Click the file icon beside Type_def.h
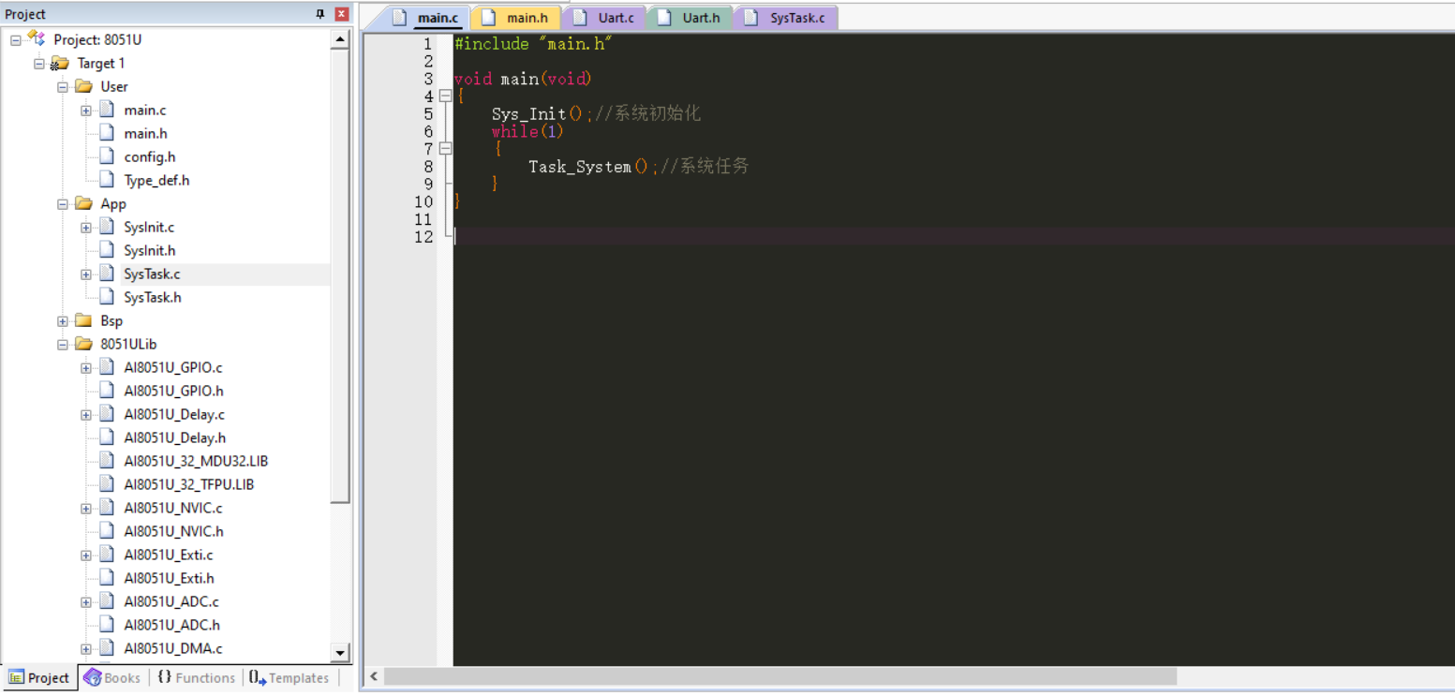1455x696 pixels. pos(106,180)
